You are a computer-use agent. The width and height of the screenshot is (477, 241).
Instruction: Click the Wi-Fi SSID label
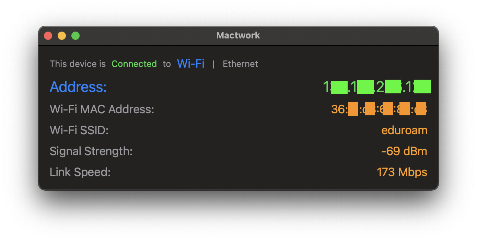(x=79, y=130)
